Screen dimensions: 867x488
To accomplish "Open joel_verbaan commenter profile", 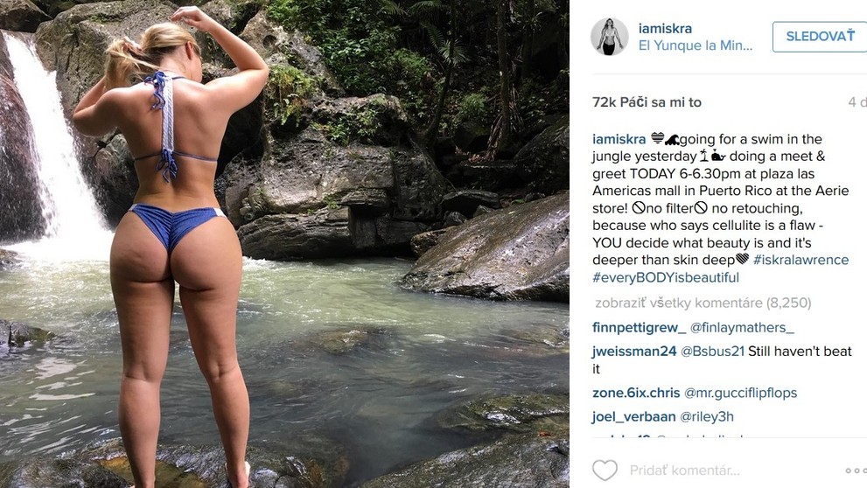I will point(633,416).
